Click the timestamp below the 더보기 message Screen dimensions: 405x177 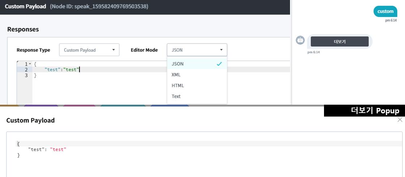tap(314, 52)
